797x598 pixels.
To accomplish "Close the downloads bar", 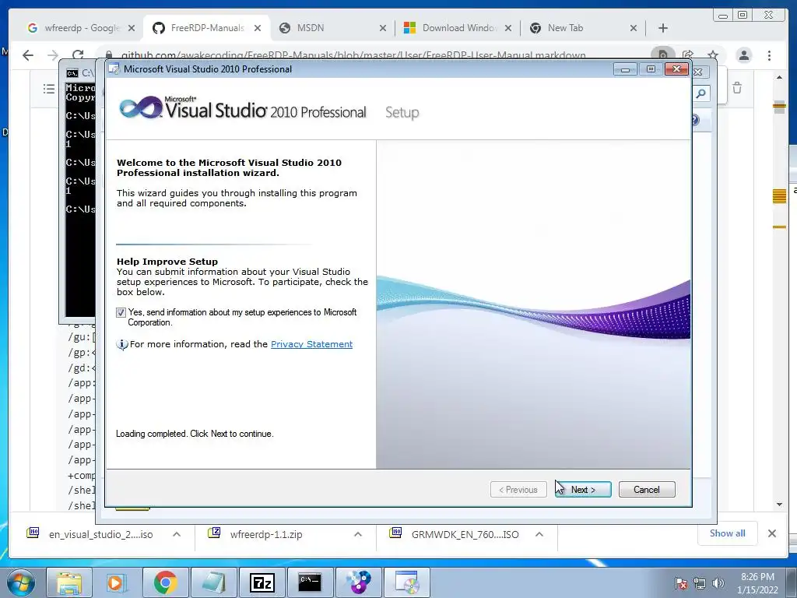I will 771,533.
